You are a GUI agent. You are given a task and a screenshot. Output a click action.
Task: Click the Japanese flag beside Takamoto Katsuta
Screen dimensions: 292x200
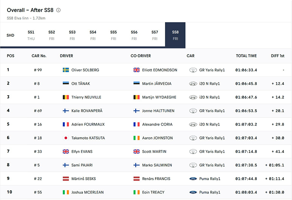(x=66, y=138)
